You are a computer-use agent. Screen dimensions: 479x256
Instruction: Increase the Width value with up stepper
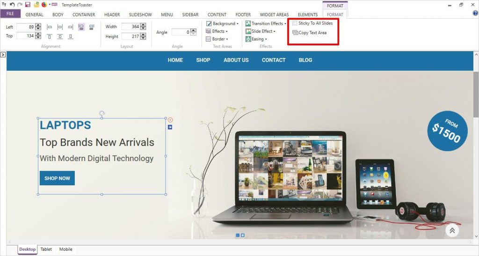(x=143, y=25)
